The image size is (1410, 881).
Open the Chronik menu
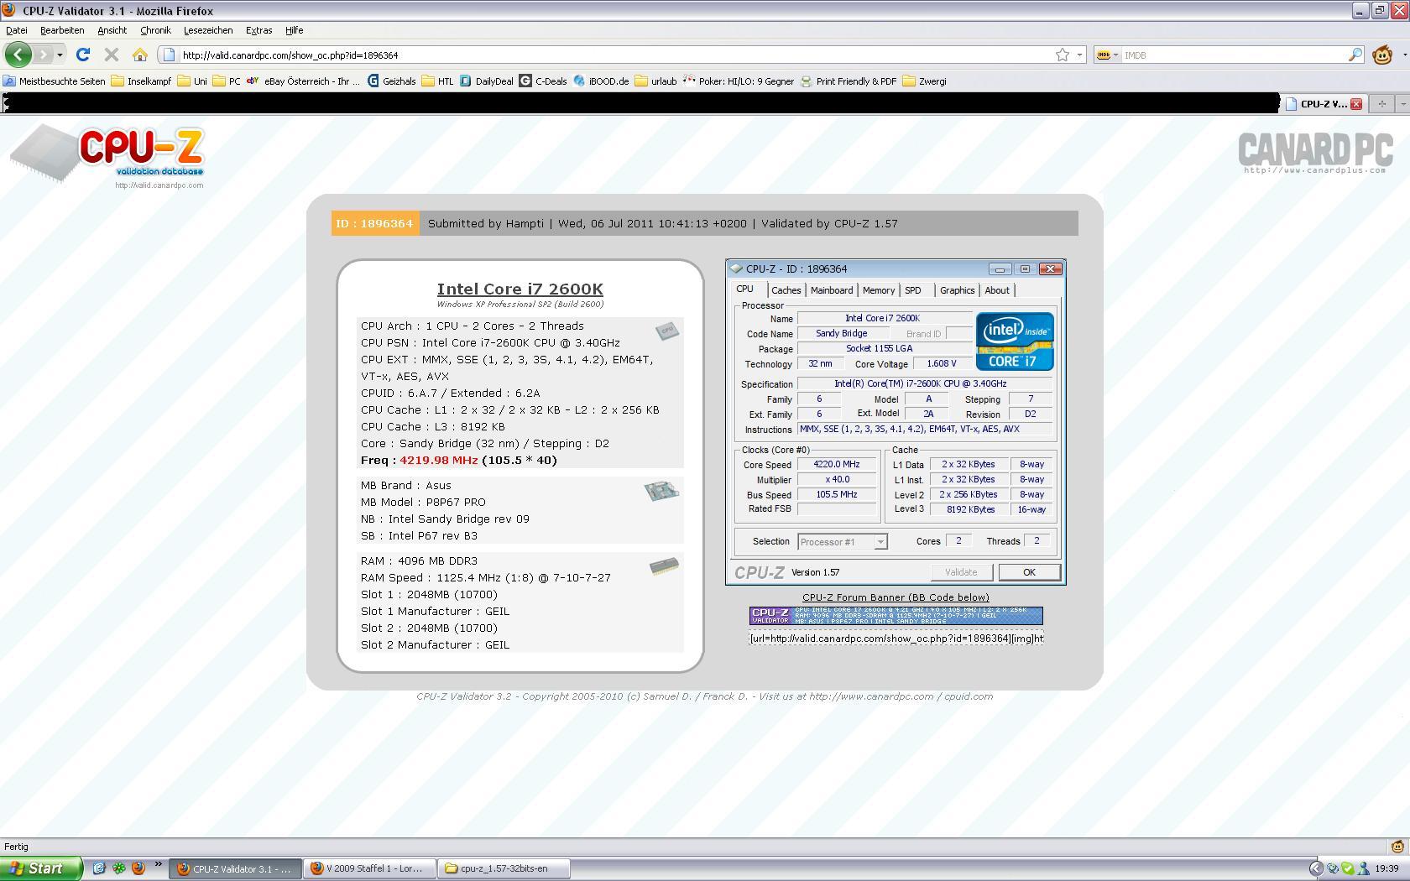coord(155,30)
